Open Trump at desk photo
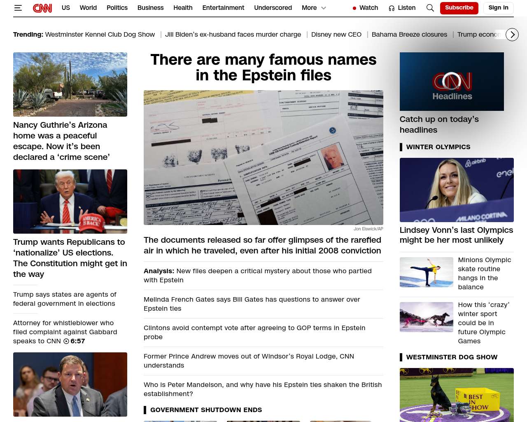 pyautogui.click(x=70, y=202)
